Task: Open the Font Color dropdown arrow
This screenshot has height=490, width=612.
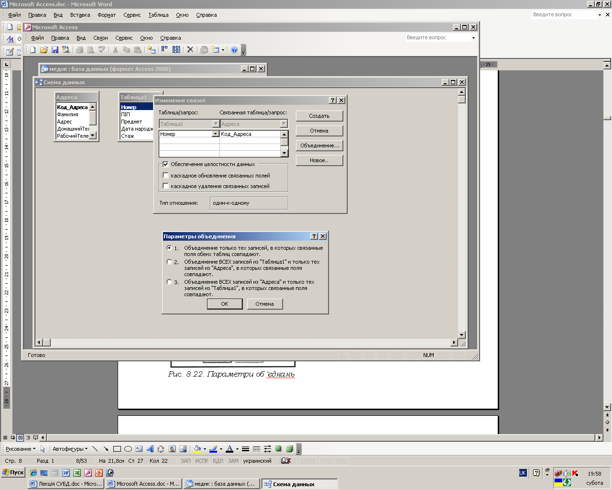Action: click(x=237, y=449)
